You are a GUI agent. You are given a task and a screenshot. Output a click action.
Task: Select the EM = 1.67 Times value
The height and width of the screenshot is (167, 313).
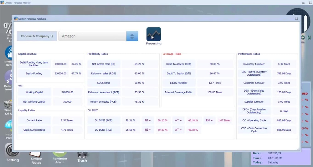[224, 120]
